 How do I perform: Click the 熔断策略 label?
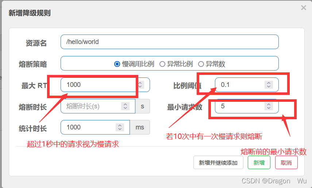(x=33, y=64)
